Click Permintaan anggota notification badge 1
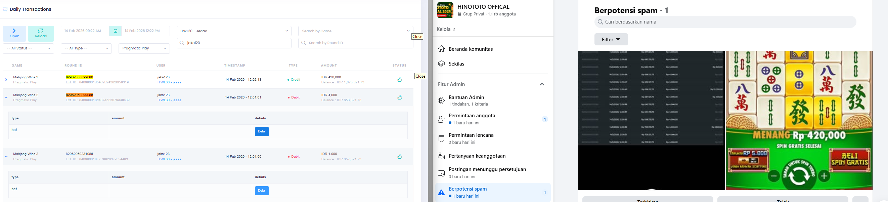888x202 pixels. point(545,120)
